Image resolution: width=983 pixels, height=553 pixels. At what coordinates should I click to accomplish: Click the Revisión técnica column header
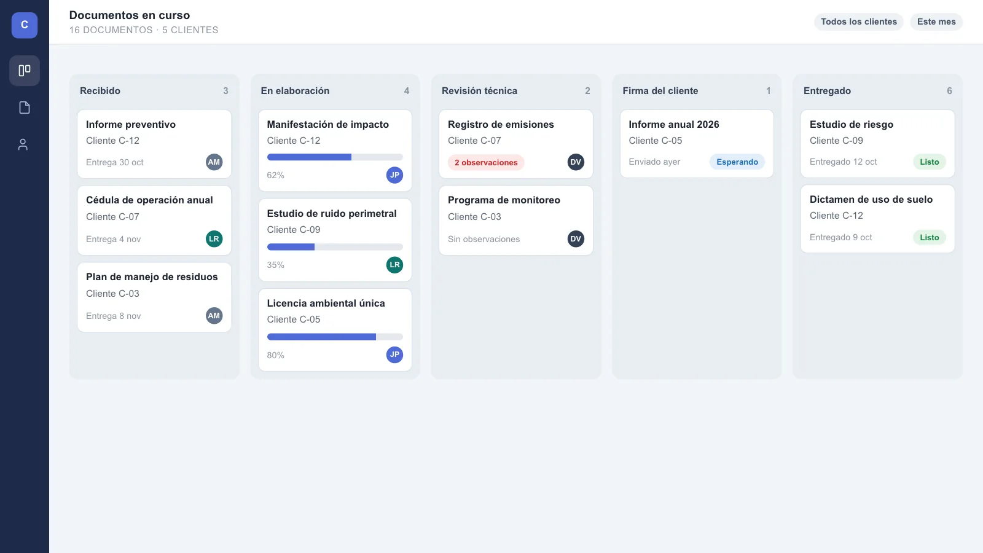pyautogui.click(x=479, y=90)
